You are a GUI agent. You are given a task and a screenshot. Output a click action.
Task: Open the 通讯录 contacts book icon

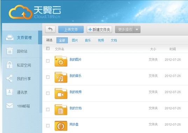[9, 92]
